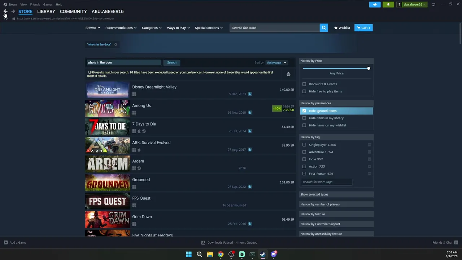Open the Ways to Play dropdown
Image resolution: width=462 pixels, height=260 pixels.
pyautogui.click(x=178, y=28)
